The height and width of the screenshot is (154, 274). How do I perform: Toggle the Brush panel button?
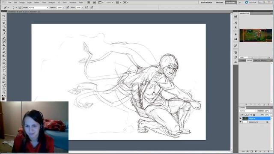(x=20, y=8)
